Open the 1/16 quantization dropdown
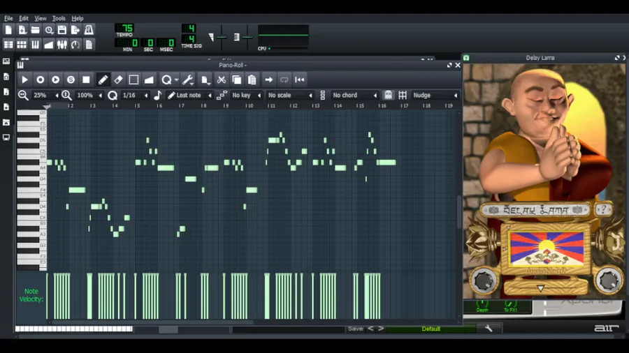This screenshot has width=629, height=353. tap(135, 96)
